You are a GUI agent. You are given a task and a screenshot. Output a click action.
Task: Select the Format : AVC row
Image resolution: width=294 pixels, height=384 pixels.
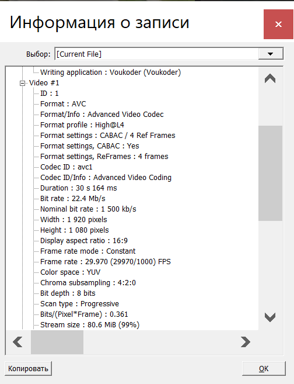tap(63, 104)
